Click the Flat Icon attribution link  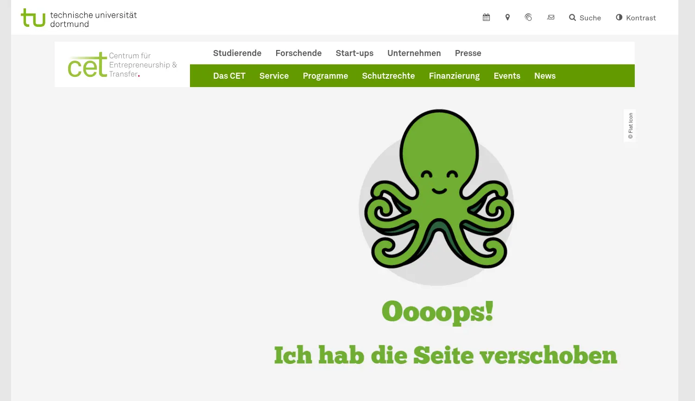630,125
